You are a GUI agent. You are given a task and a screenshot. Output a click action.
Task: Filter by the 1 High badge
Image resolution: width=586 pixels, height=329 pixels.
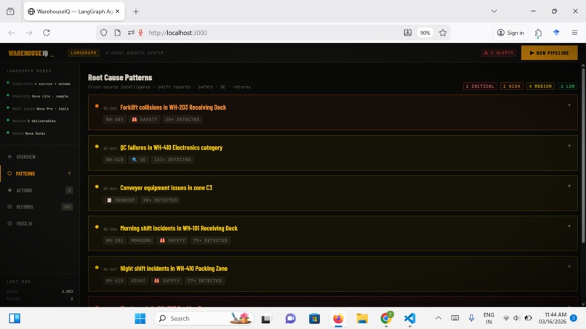[511, 86]
